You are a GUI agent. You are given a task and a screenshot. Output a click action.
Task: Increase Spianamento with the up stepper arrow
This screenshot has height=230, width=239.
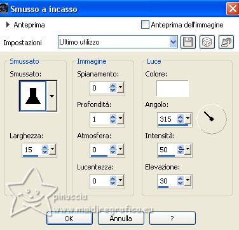113,85
